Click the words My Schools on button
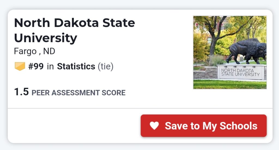 pyautogui.click(x=230, y=126)
